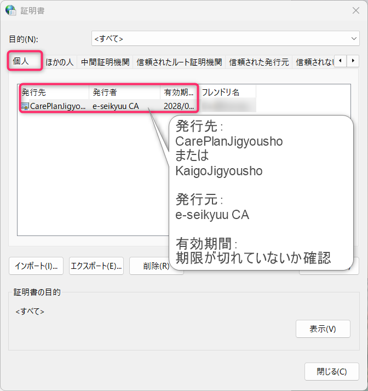The image size is (368, 391).
Task: Sort by the 発行者 column header
Action: 124,92
